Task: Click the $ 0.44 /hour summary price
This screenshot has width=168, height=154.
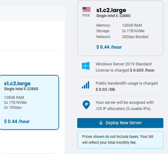Action: 109,47
